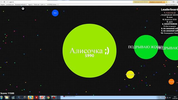The width and height of the screenshot is (178, 100).
Task: Click leaderboard entry '4. Водитель НЛО'
Action: coord(170,19)
